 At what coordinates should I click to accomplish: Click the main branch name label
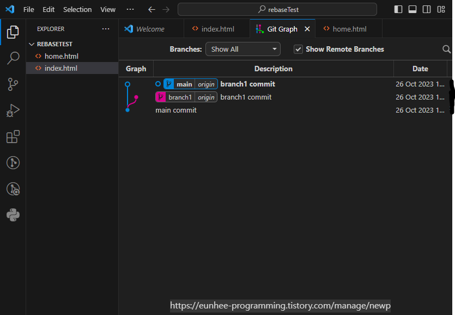click(x=184, y=84)
